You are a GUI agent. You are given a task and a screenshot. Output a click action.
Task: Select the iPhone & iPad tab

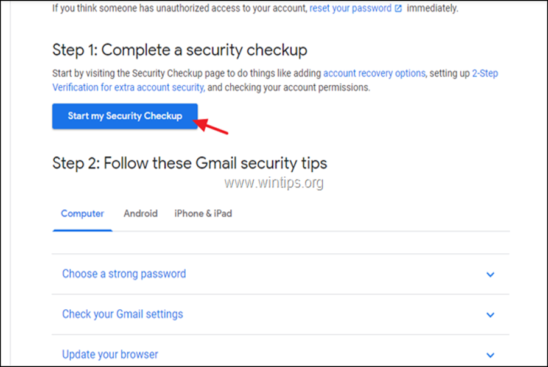coord(203,214)
